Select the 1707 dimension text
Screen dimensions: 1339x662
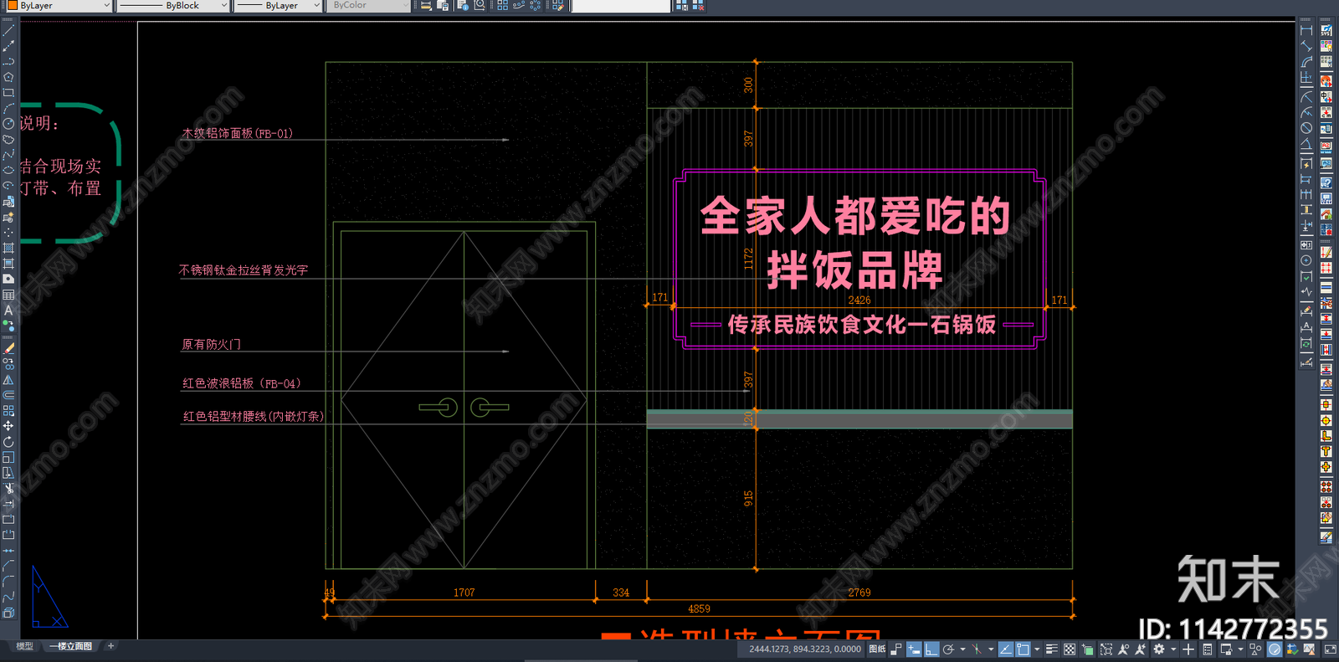464,593
